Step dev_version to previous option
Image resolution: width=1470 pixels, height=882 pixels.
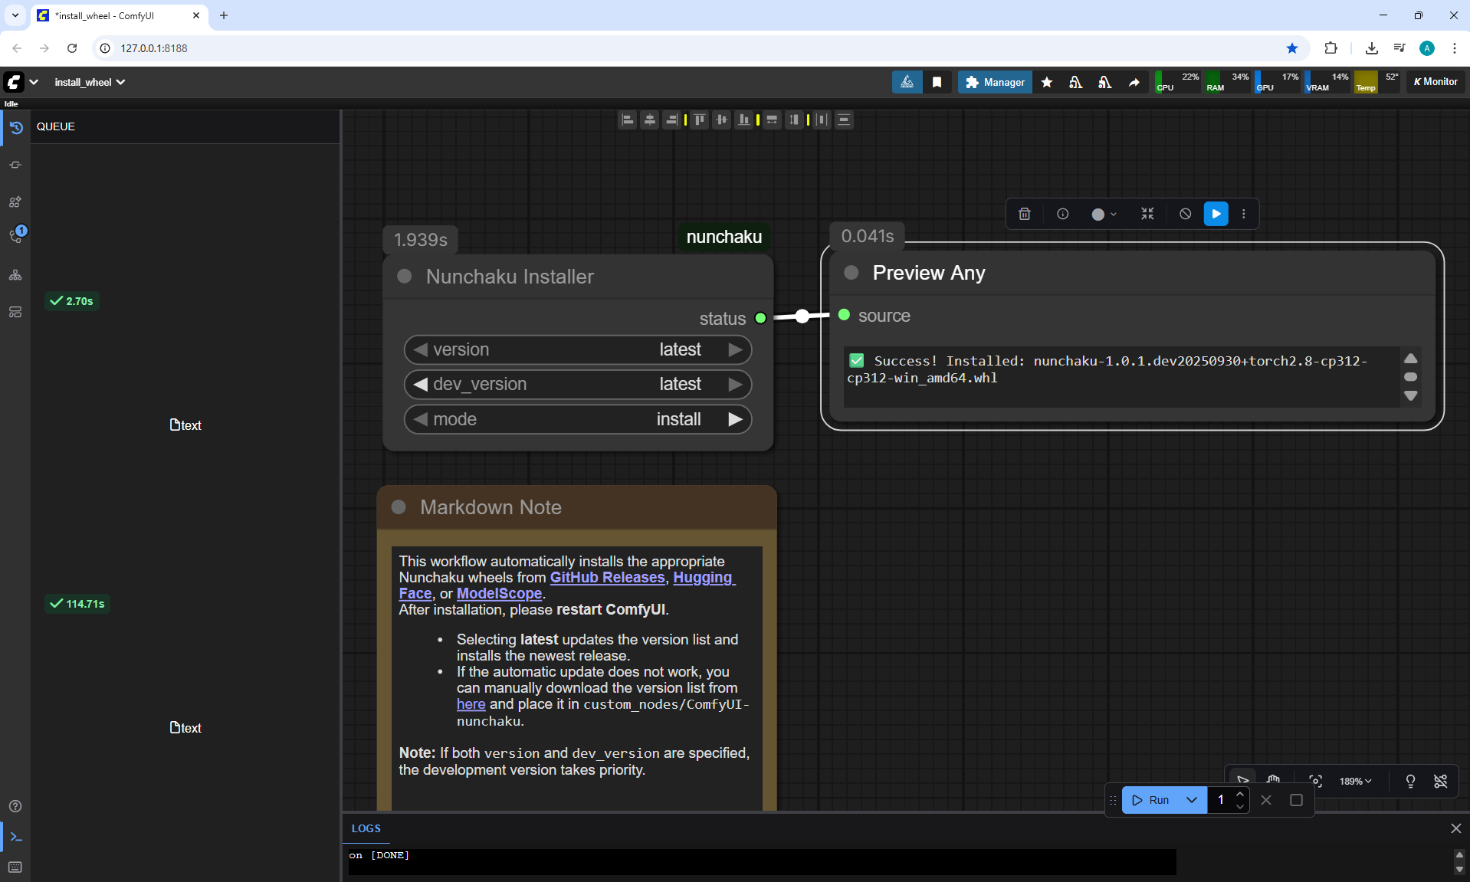tap(420, 384)
